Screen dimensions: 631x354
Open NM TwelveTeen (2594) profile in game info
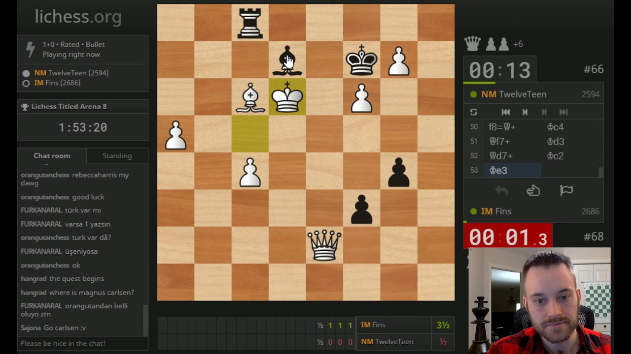[71, 73]
